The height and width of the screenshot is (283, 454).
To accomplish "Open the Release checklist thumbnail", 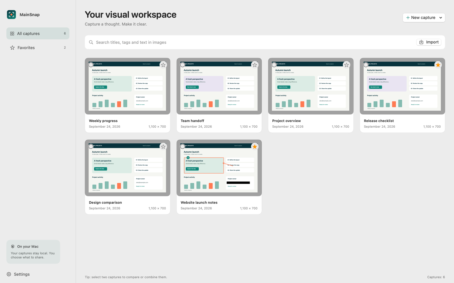I will tap(402, 86).
